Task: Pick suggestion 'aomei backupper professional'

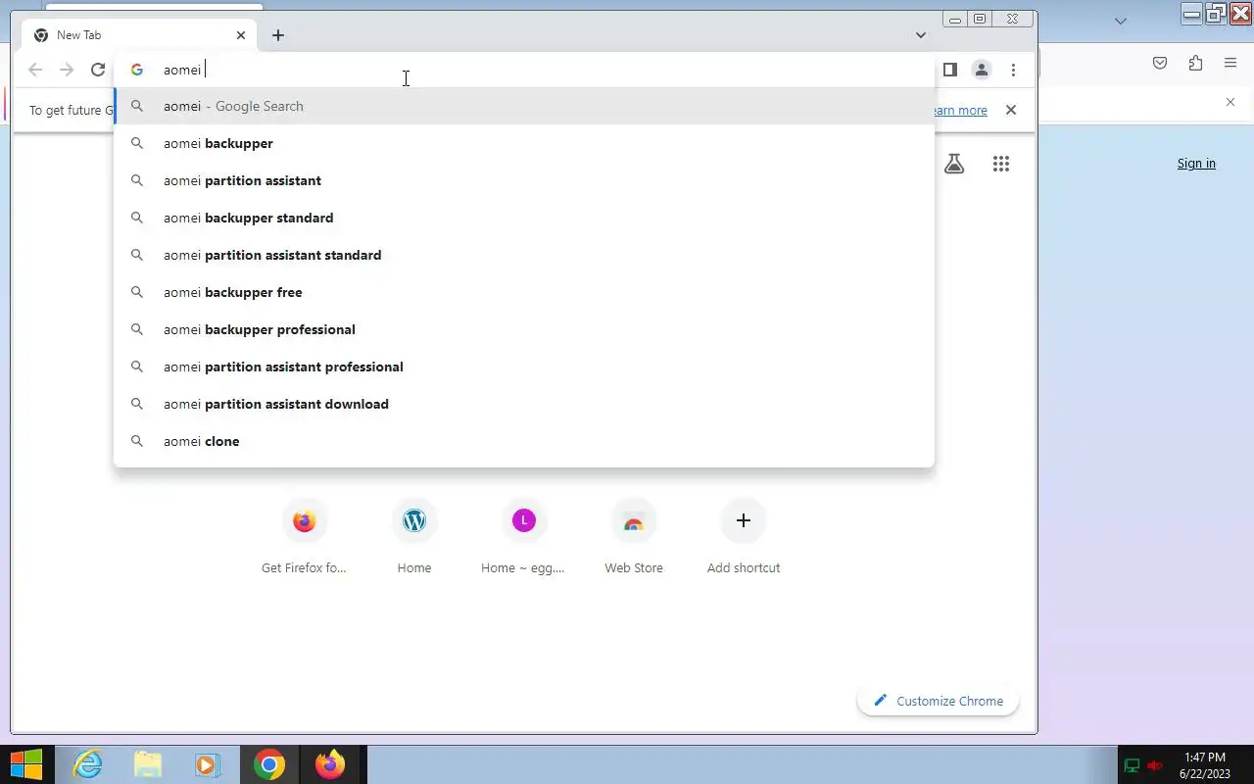Action: (524, 329)
